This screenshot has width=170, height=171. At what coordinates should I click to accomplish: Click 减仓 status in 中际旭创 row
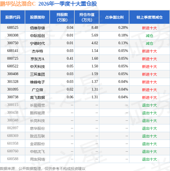point(150,36)
